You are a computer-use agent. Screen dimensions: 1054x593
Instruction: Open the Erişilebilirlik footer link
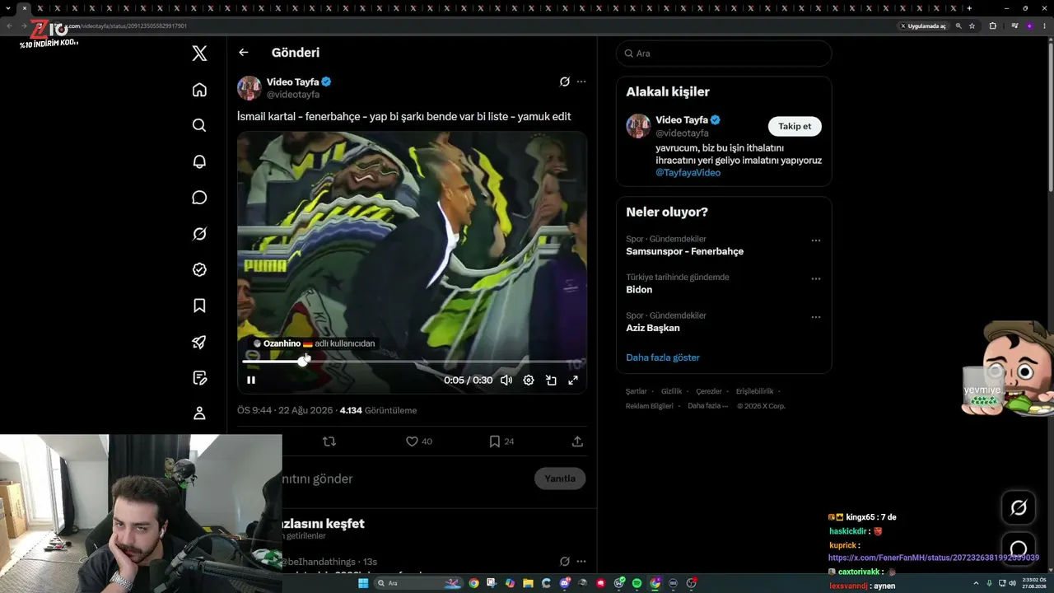pos(754,391)
